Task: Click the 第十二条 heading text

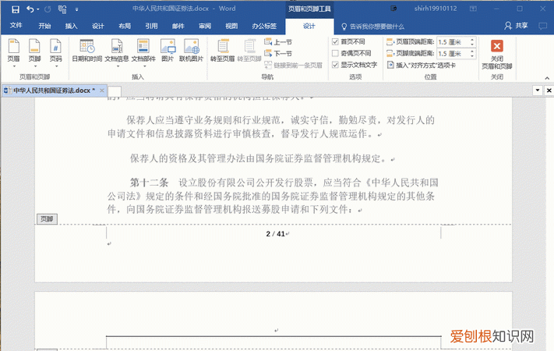Action: [149, 183]
